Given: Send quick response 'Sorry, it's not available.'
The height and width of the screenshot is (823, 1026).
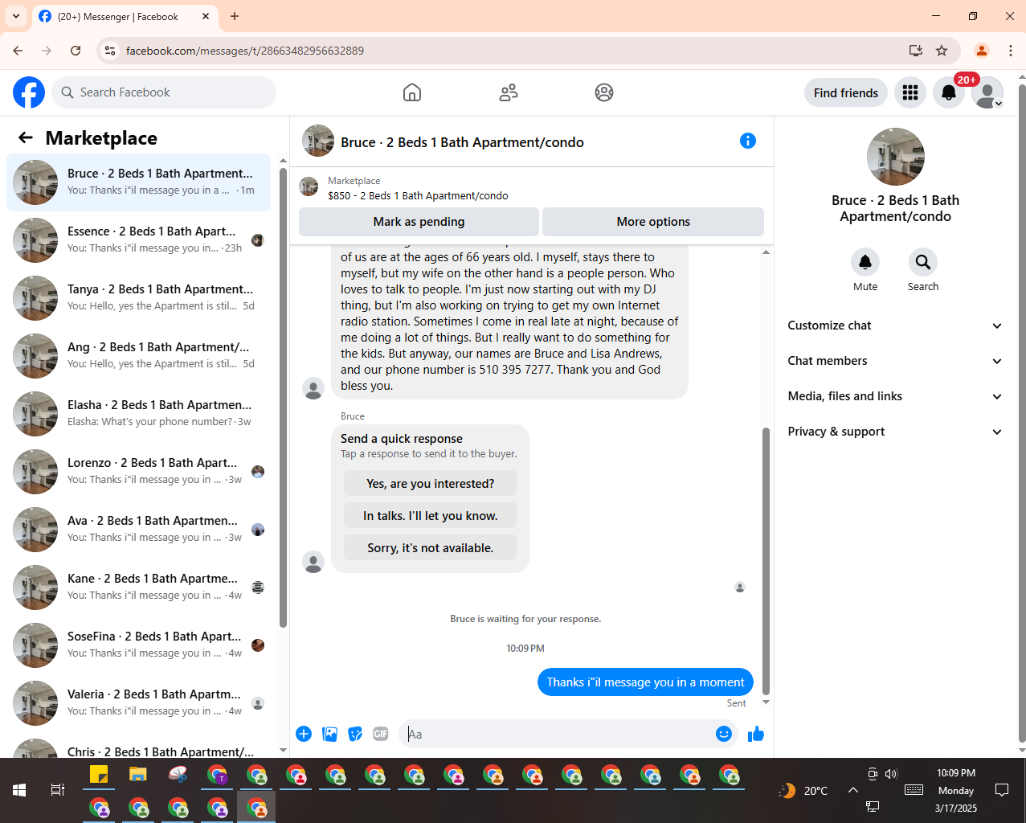Looking at the screenshot, I should click(x=430, y=548).
